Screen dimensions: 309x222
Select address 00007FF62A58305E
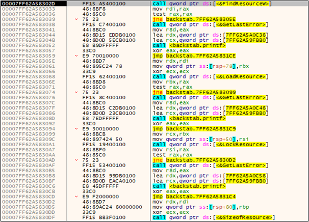(29, 61)
